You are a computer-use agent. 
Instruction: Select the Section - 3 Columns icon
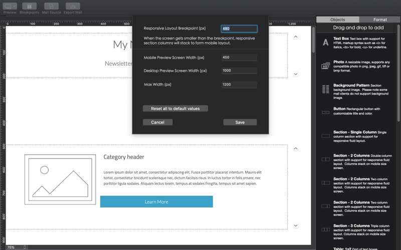point(325,229)
